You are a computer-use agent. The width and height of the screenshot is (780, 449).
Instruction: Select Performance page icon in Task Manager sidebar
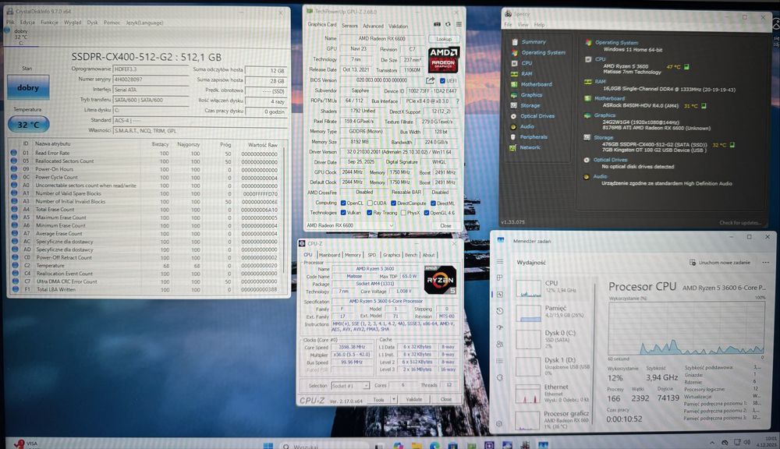(x=499, y=295)
